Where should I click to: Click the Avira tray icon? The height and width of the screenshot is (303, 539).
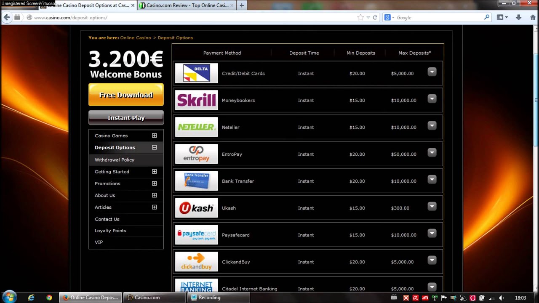pos(415,298)
